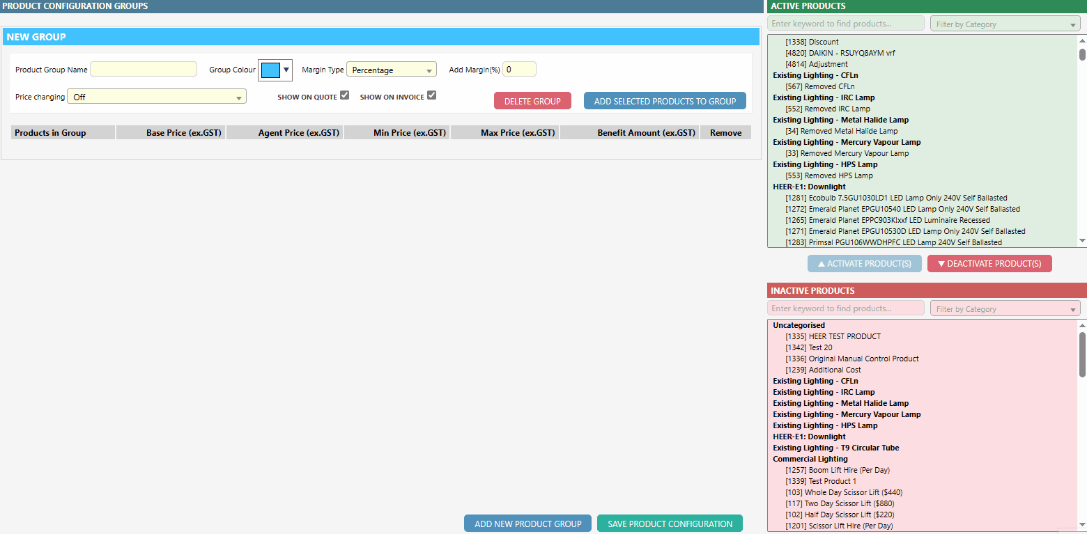This screenshot has width=1087, height=534.
Task: Open the Margin Type dropdown
Action: coord(391,70)
